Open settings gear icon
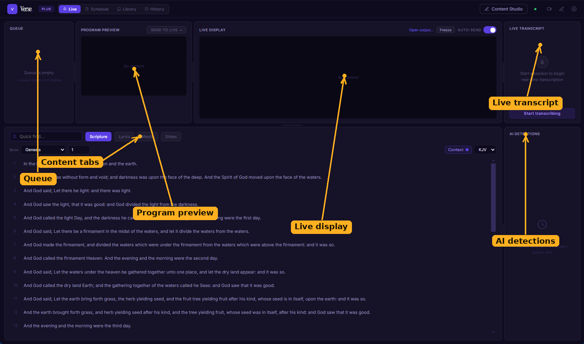The image size is (584, 344). 574,9
